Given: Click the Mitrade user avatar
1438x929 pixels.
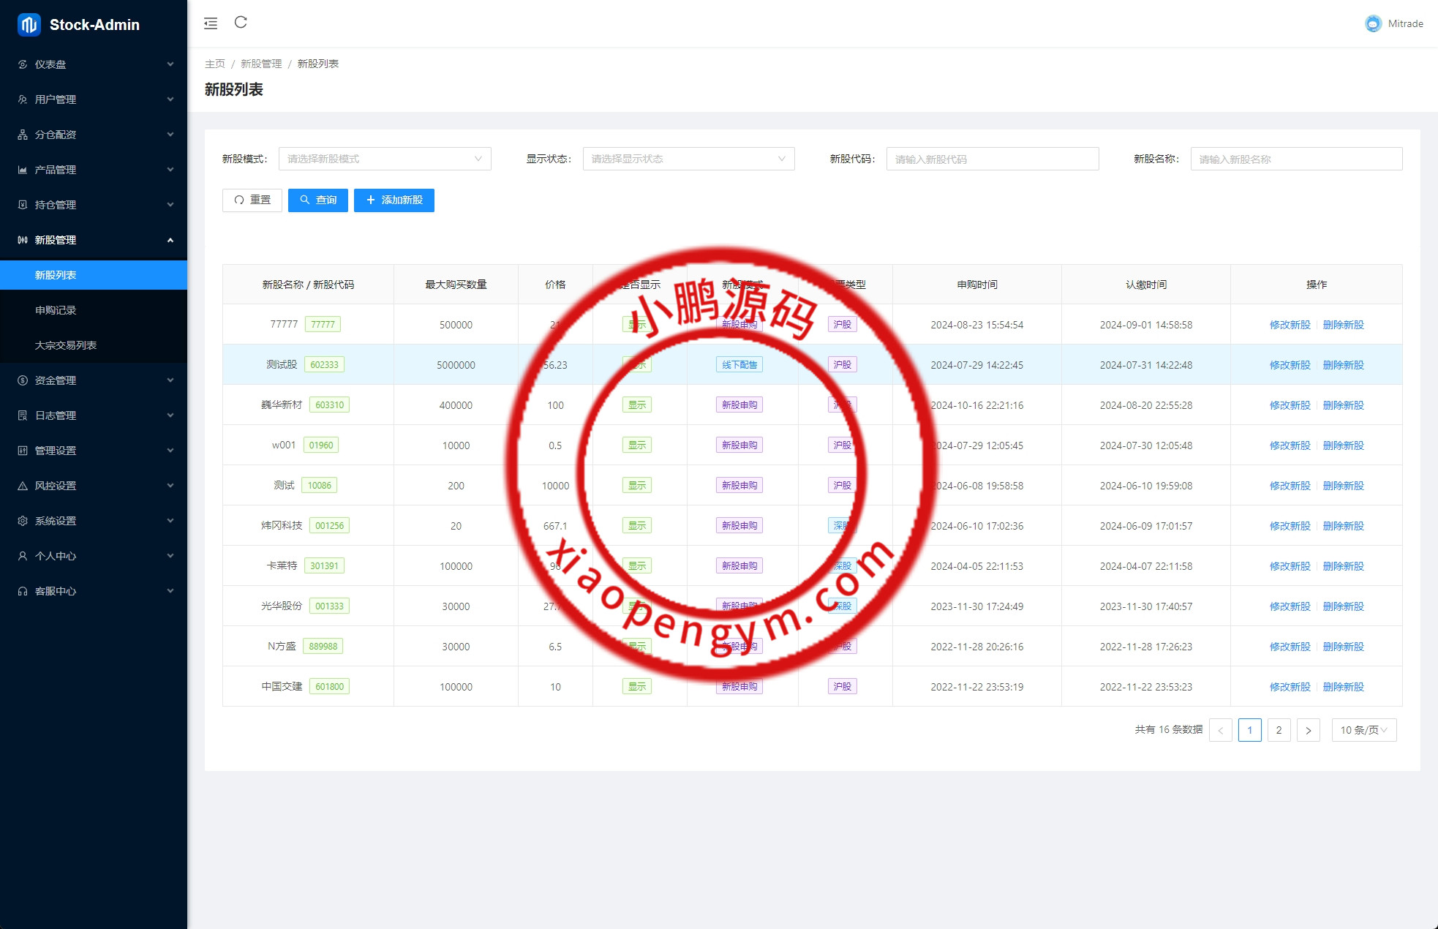Looking at the screenshot, I should tap(1373, 23).
